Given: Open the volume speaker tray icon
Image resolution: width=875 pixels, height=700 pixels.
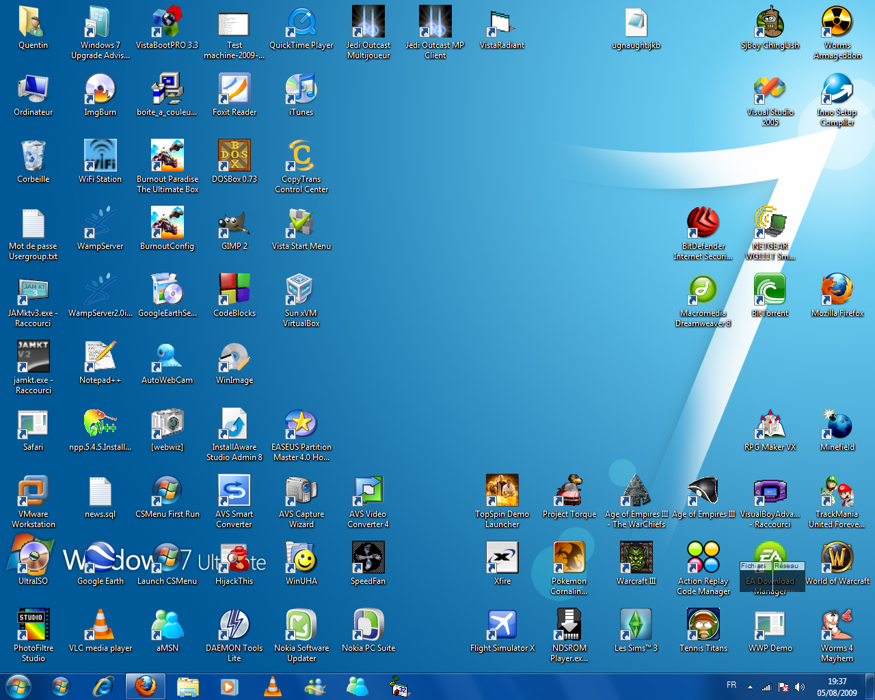Looking at the screenshot, I should pos(799,686).
